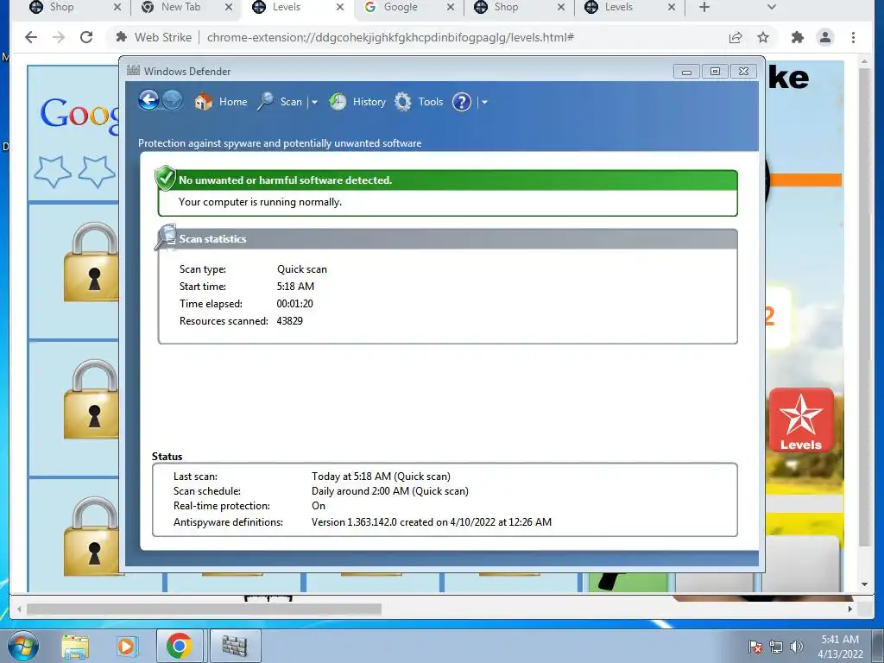Click the Windows Defender title bar icon
The image size is (884, 663).
click(x=133, y=71)
